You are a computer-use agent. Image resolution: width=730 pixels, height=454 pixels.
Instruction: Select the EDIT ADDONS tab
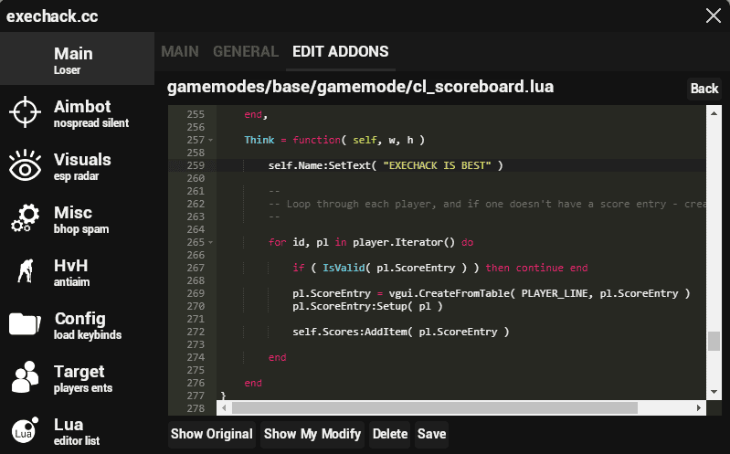(340, 52)
